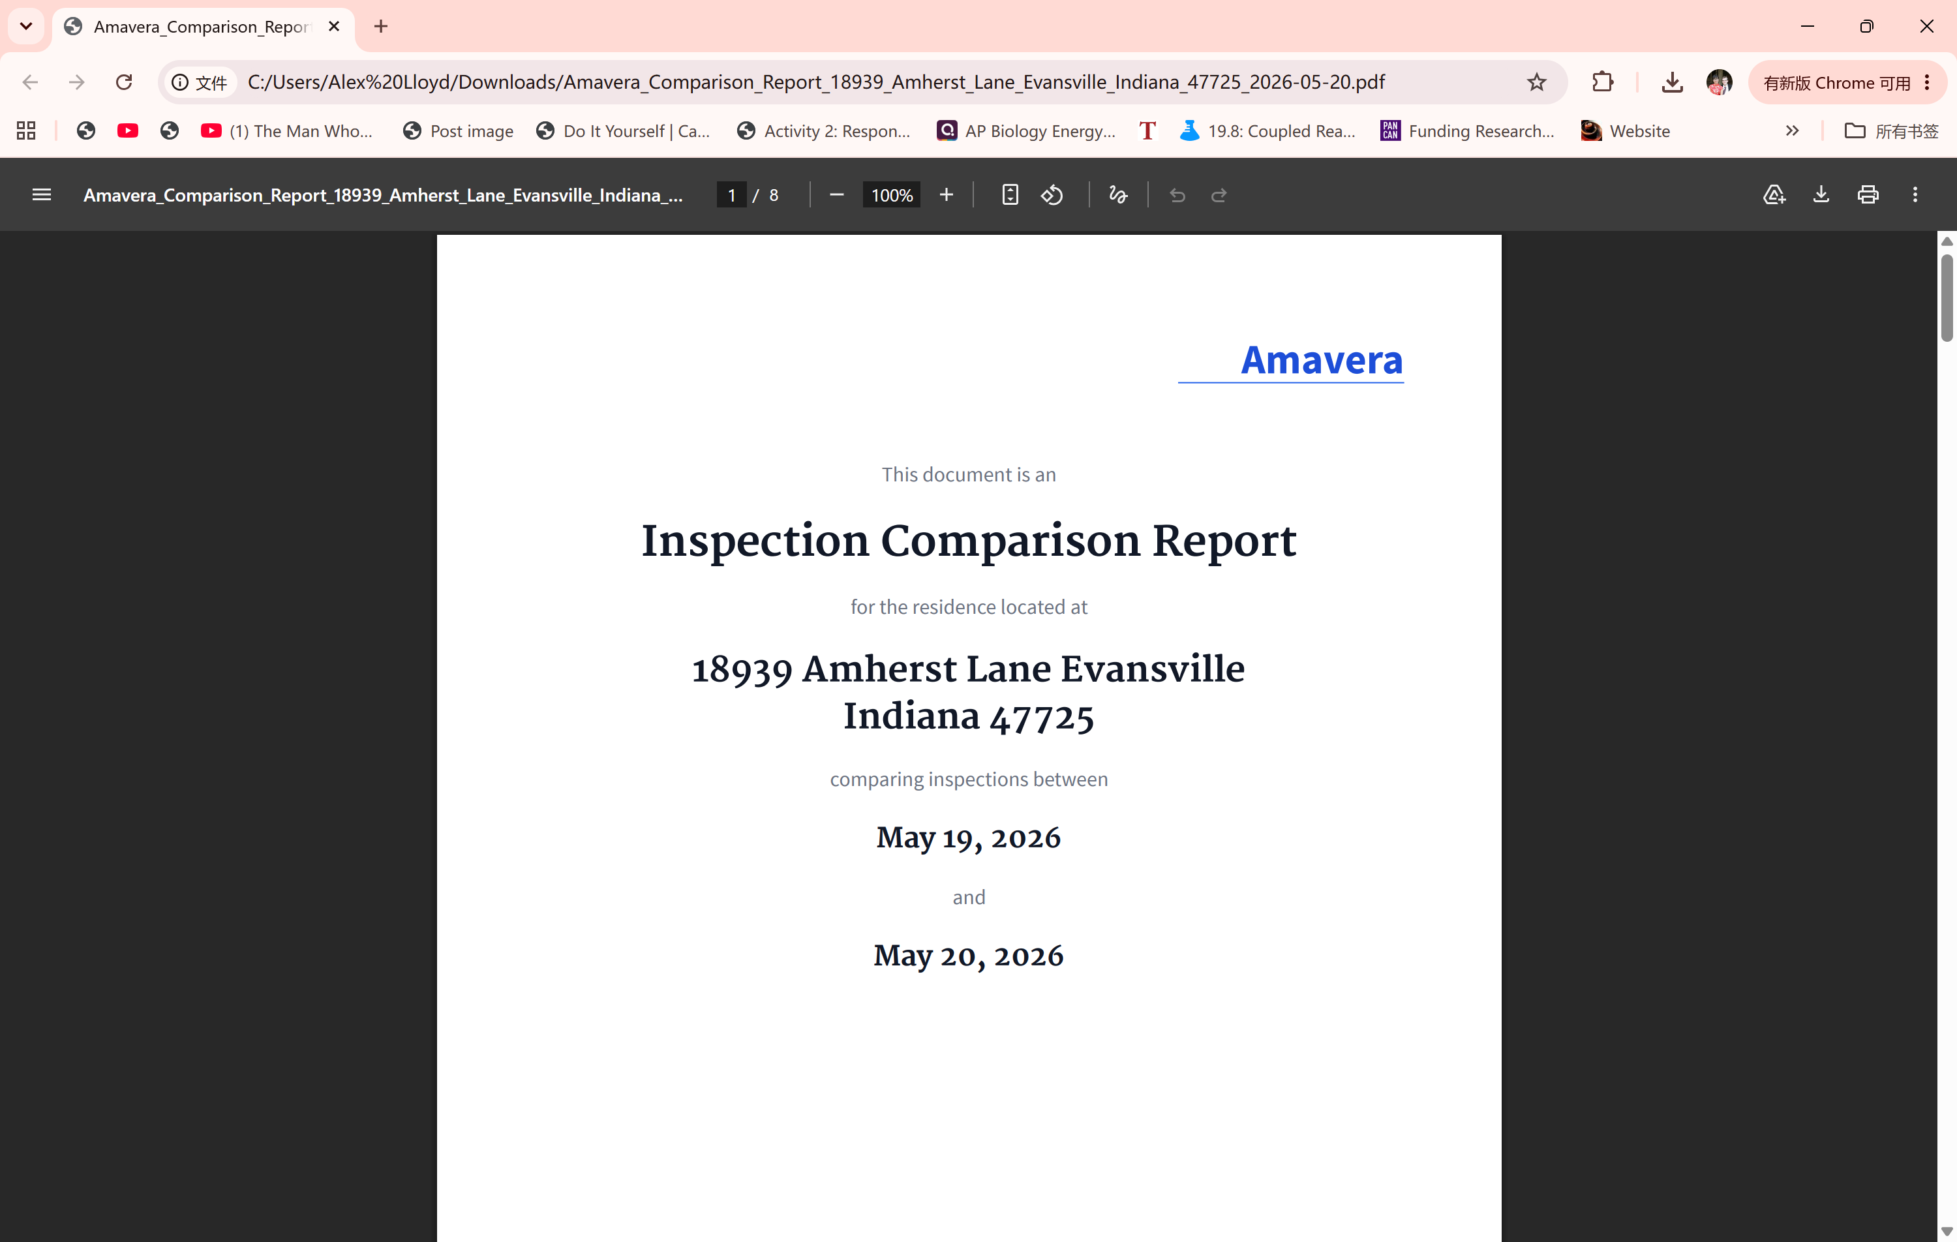Print the PDF document

coord(1868,195)
